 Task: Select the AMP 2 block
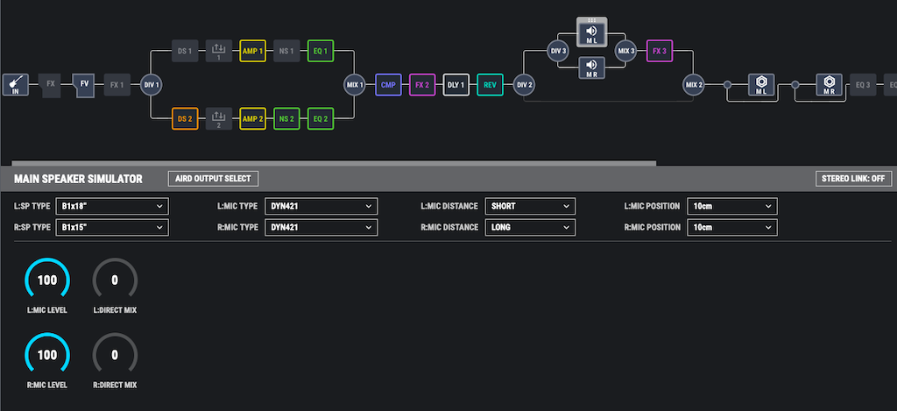(x=253, y=118)
